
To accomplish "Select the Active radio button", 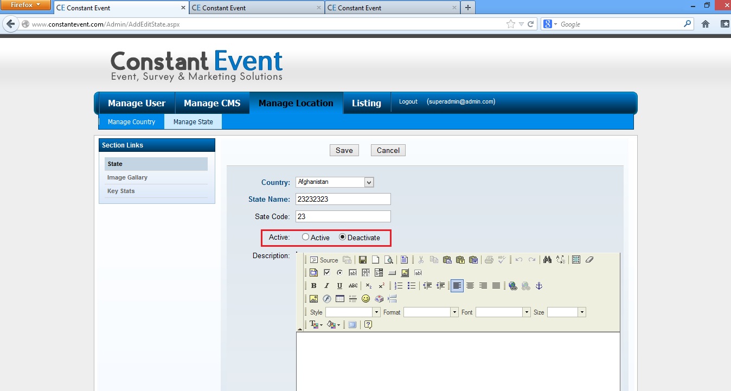I will (306, 237).
